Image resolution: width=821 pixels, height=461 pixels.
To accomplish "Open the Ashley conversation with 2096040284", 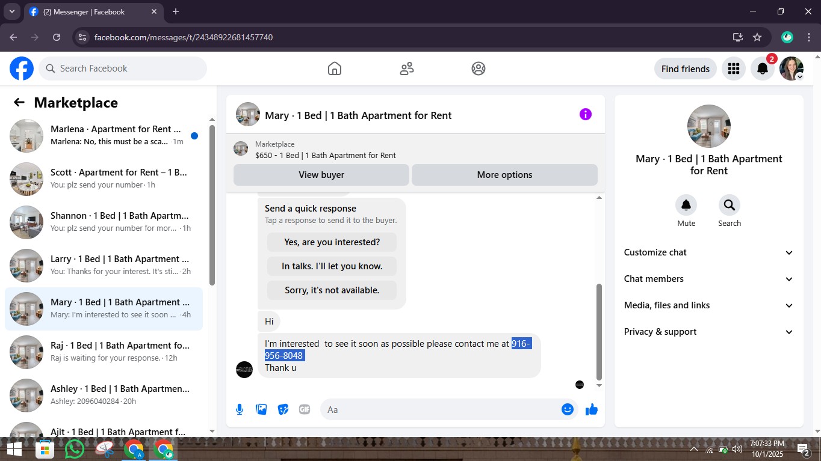I will [x=104, y=395].
